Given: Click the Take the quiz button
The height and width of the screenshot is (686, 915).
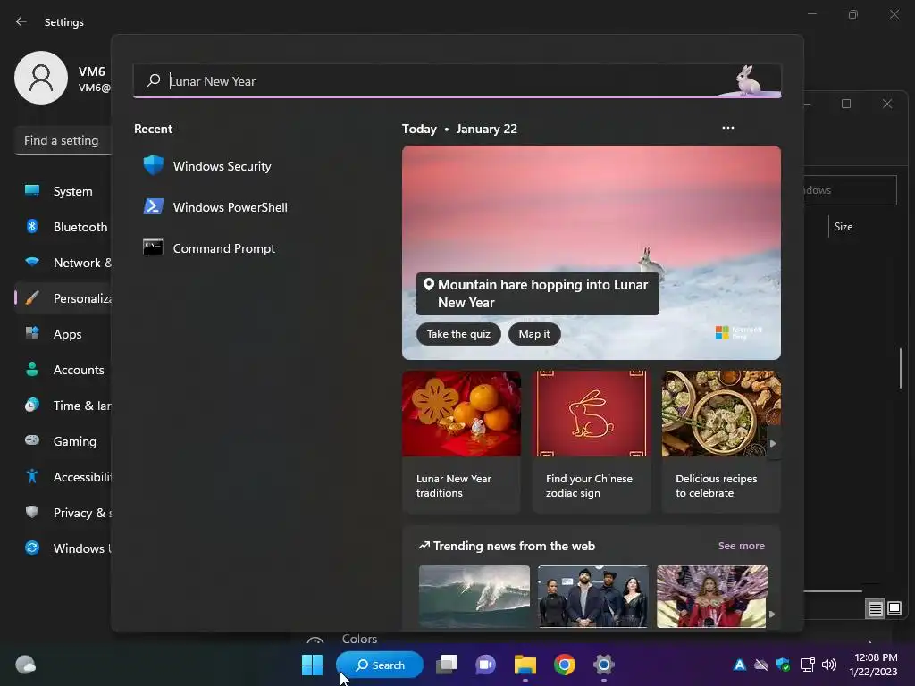Looking at the screenshot, I should 458,334.
